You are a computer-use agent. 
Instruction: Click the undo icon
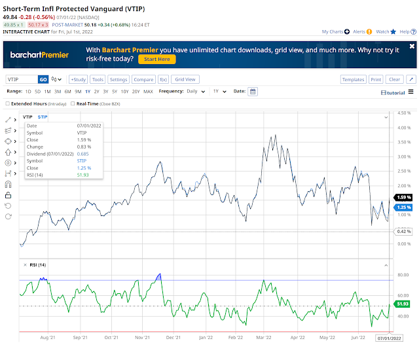(x=9, y=206)
